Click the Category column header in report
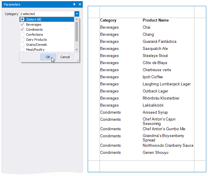This screenshot has width=208, height=176. (108, 20)
